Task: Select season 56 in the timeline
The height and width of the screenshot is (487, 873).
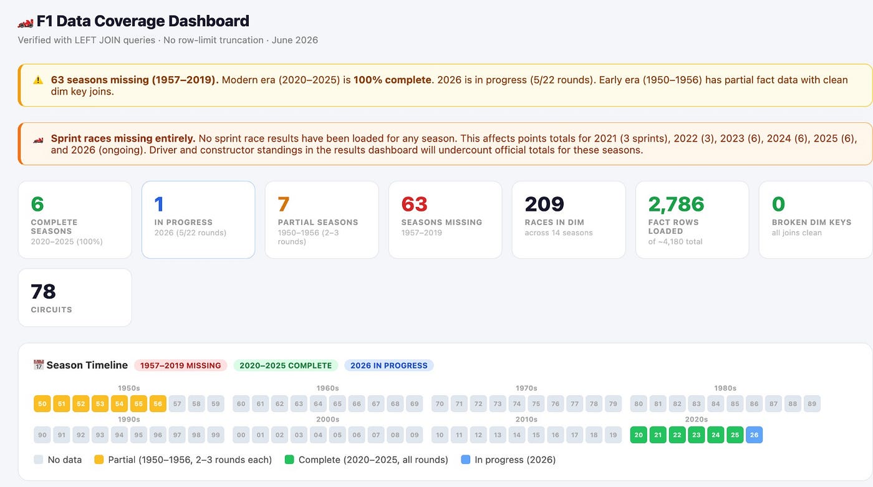Action: click(x=158, y=403)
